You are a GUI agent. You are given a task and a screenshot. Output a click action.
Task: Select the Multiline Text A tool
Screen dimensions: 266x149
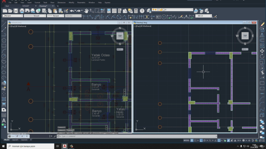[4, 120]
